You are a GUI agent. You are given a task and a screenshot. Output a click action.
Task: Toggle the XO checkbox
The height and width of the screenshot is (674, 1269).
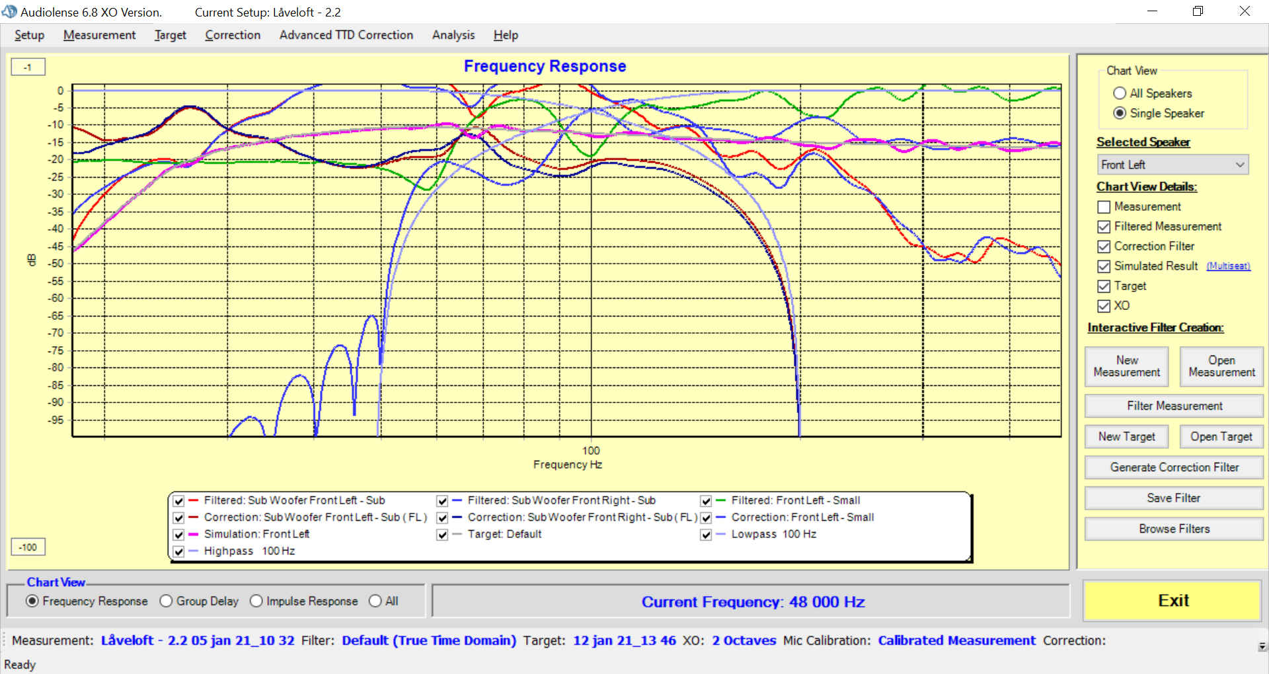(x=1104, y=306)
